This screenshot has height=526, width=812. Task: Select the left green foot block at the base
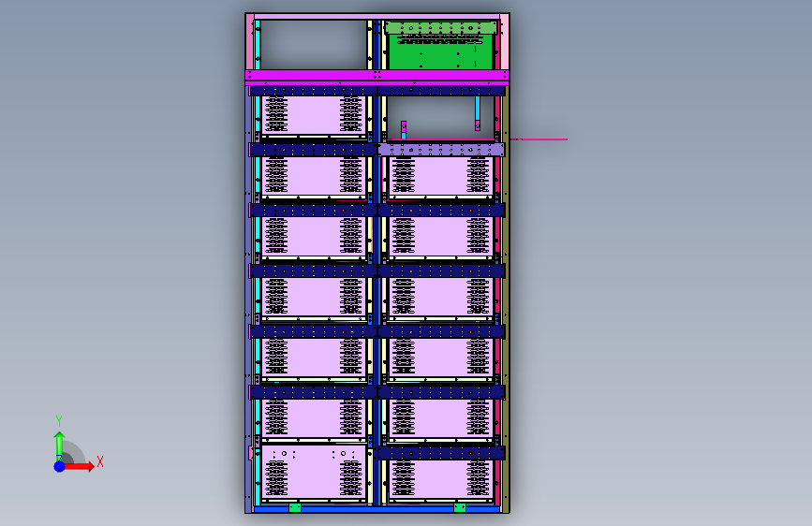[295, 507]
